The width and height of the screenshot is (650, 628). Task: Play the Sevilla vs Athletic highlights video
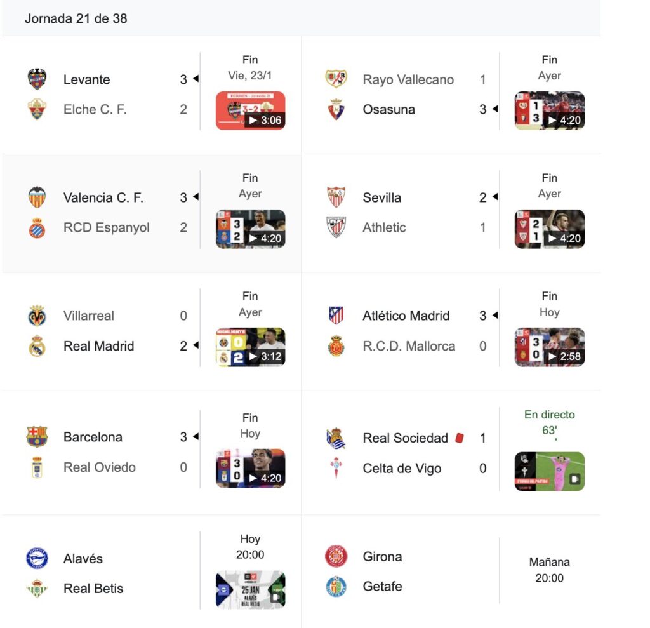coord(549,229)
